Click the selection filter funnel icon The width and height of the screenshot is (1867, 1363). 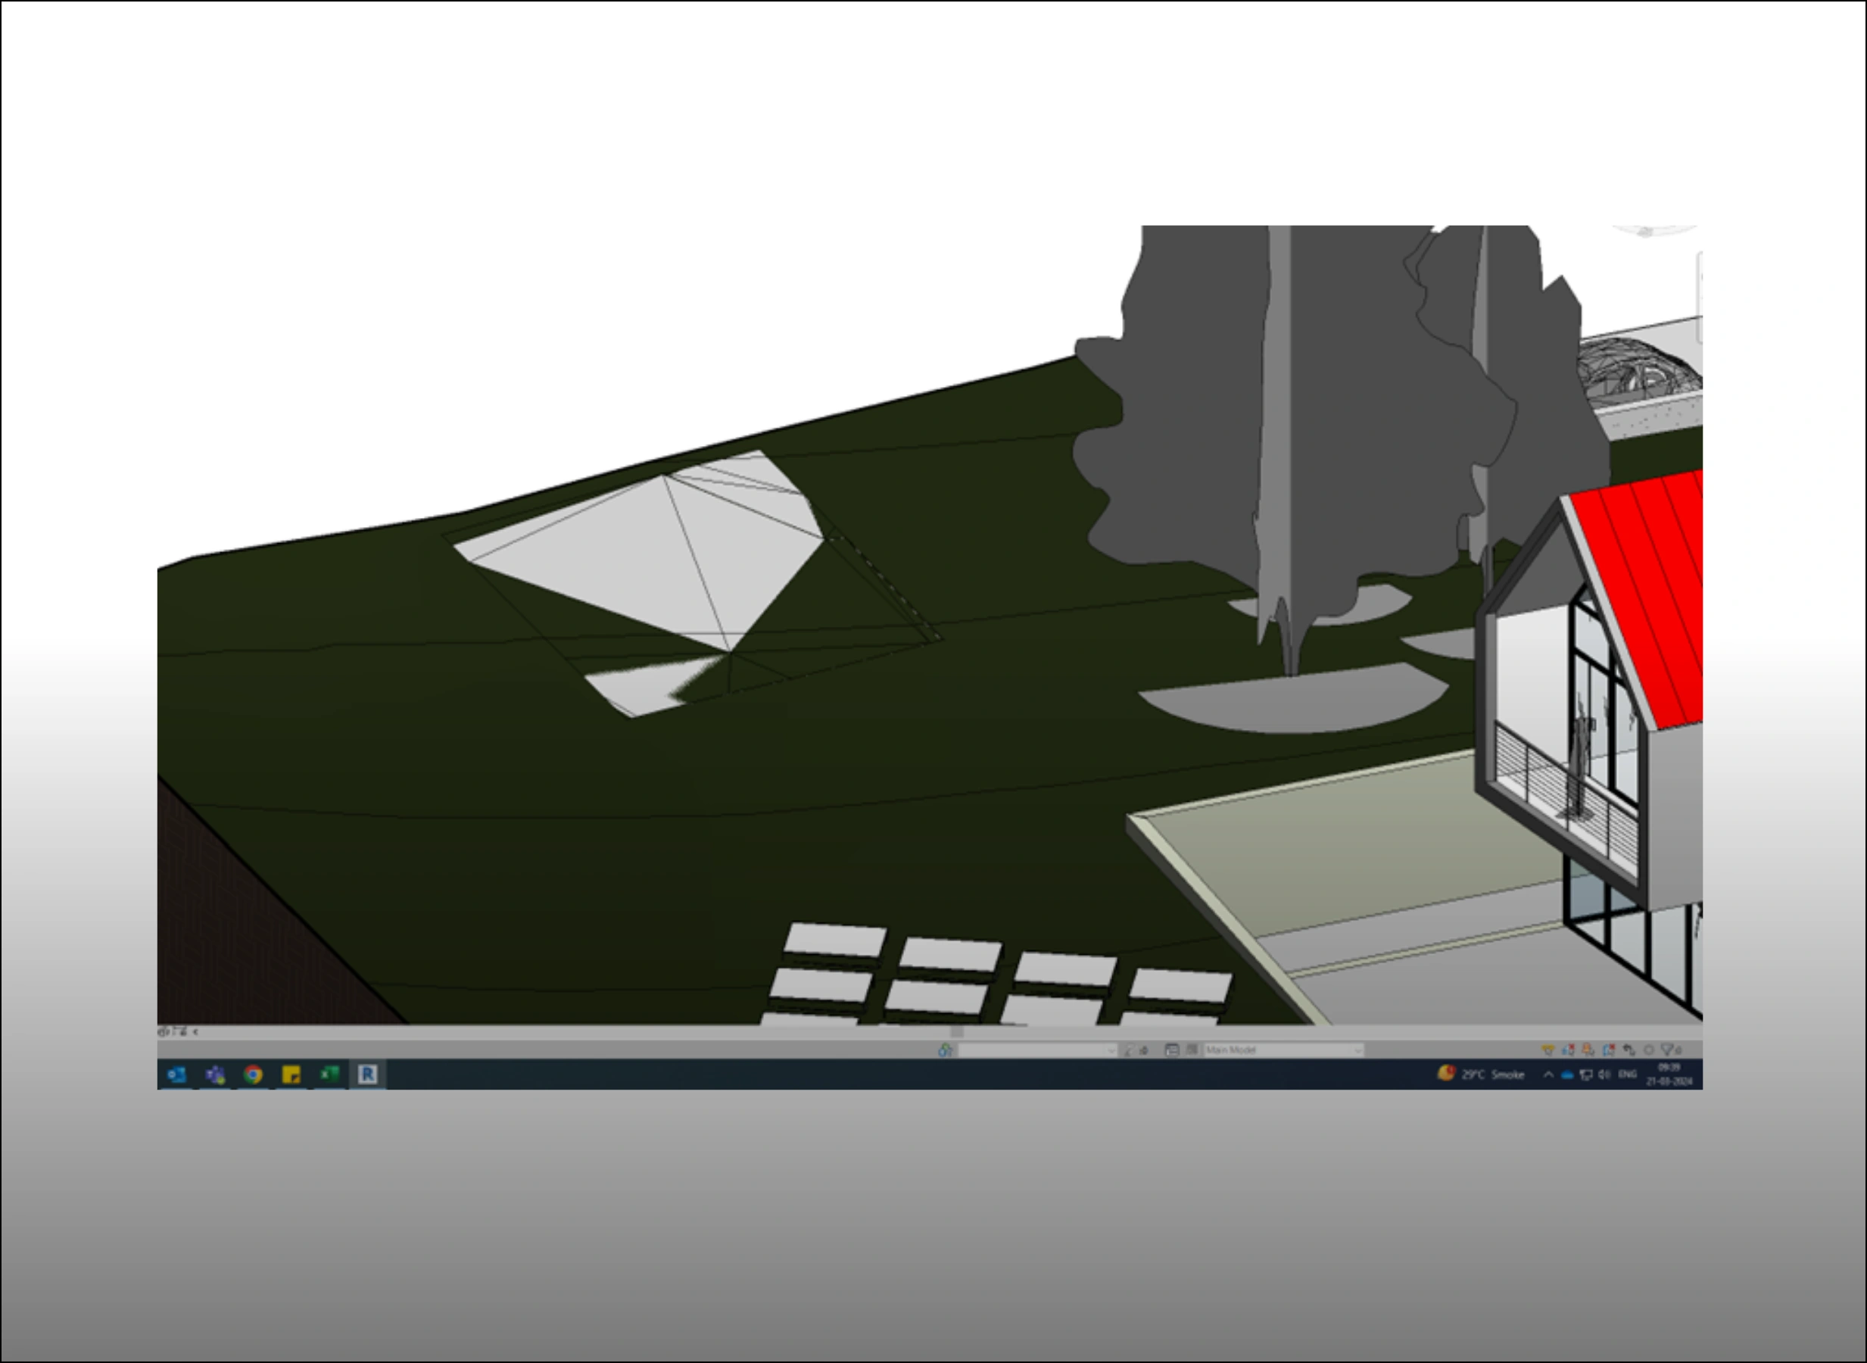[x=1669, y=1050]
